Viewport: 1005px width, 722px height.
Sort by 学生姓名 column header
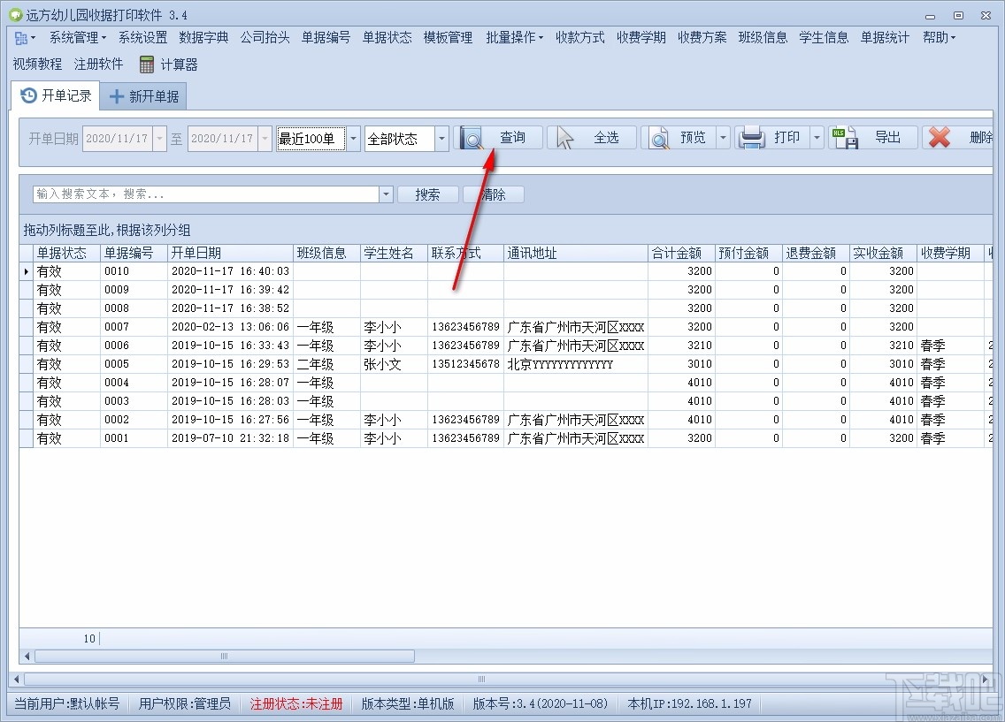pos(394,253)
